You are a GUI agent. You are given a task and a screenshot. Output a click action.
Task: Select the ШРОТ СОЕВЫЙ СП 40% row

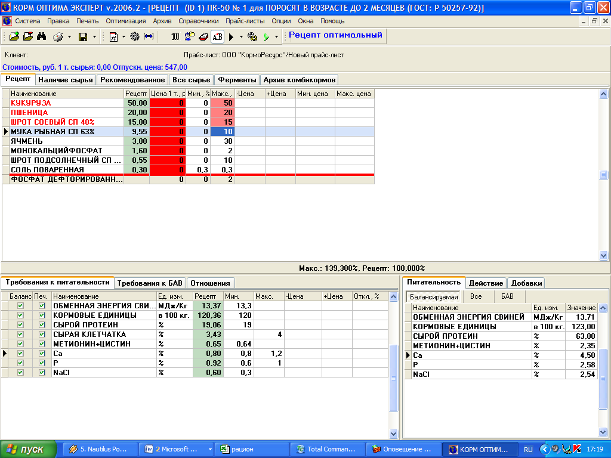[188, 122]
